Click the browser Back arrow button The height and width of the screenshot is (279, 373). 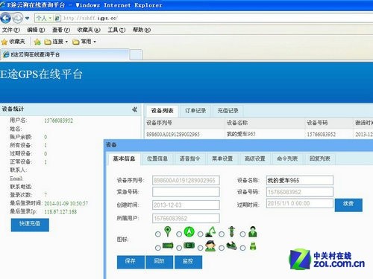[5, 18]
